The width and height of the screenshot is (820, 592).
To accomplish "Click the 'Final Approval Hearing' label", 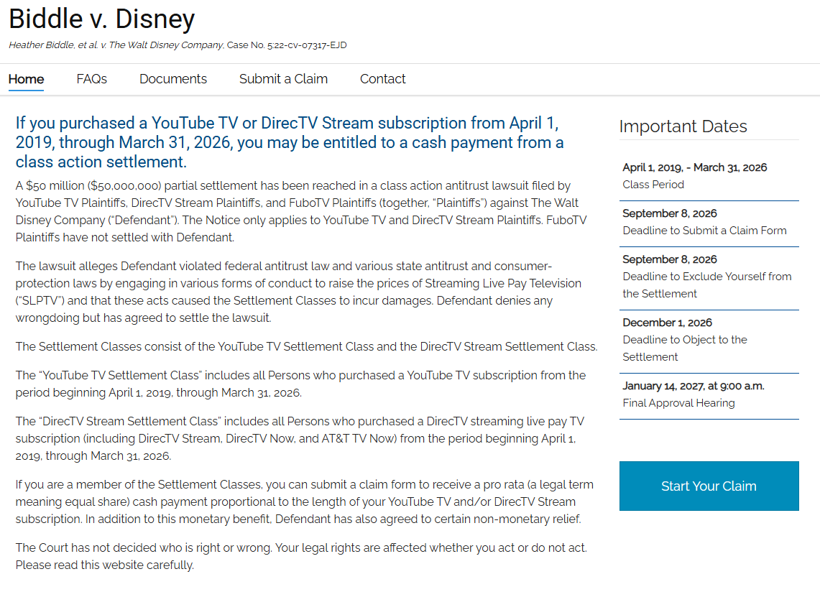I will pos(679,403).
